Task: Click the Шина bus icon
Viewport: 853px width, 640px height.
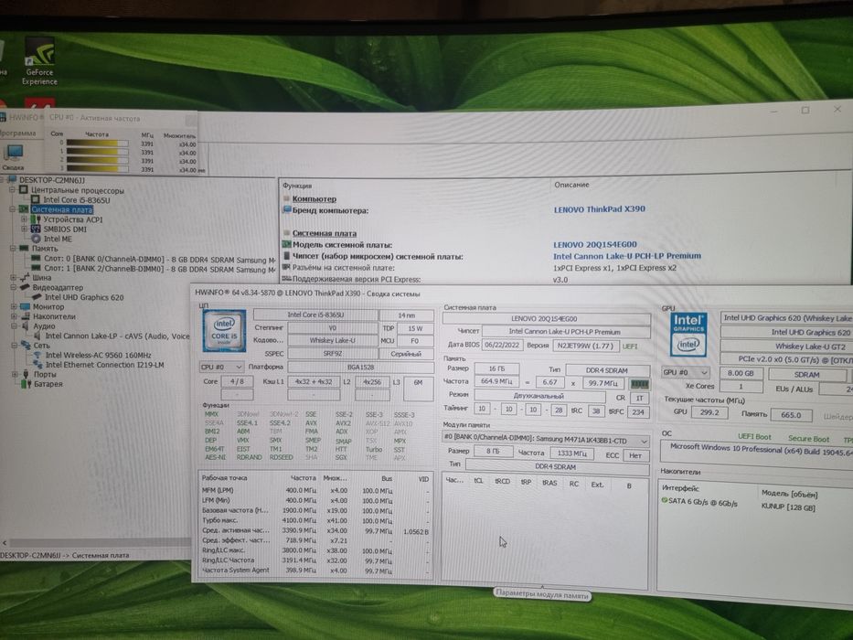Action: tap(25, 278)
